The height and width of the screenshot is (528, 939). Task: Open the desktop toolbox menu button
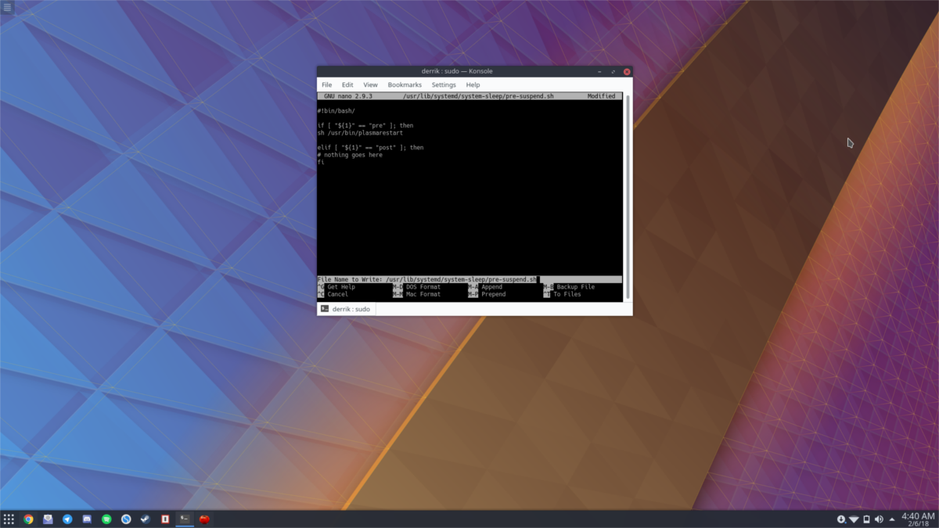tap(7, 7)
